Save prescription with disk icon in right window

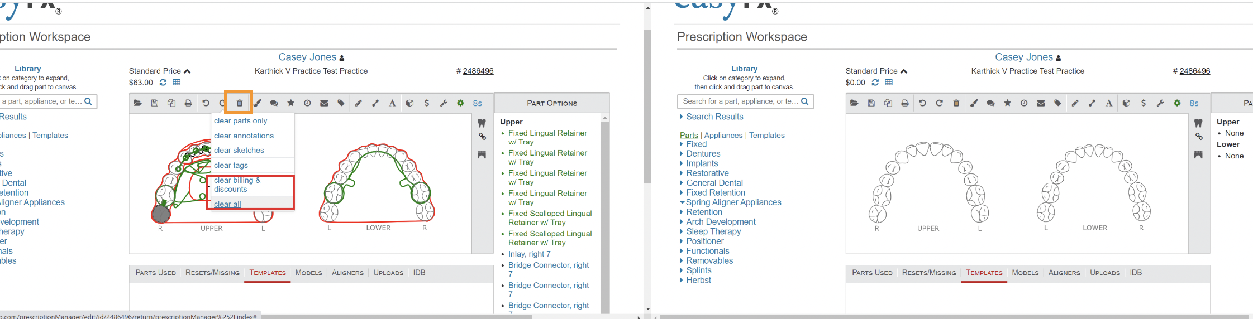tap(871, 103)
